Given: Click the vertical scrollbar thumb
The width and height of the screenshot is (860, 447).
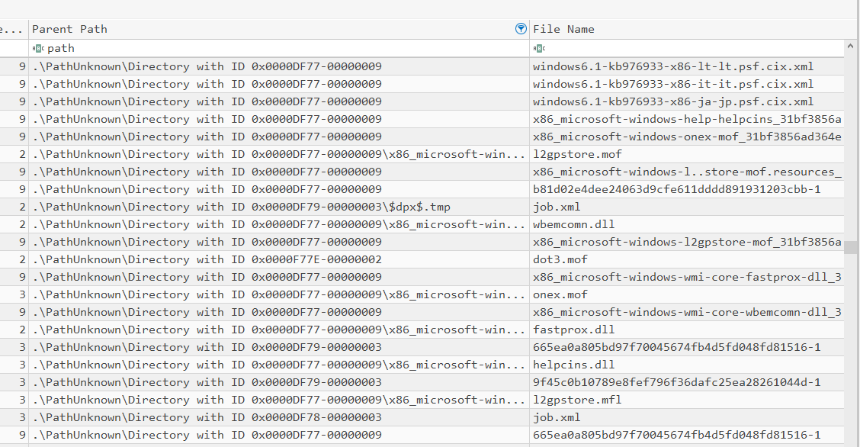Looking at the screenshot, I should pyautogui.click(x=851, y=247).
